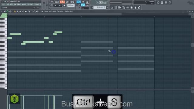Viewport: 194px width, 109px height.
Task: Arm the Record button
Action: (64, 5)
